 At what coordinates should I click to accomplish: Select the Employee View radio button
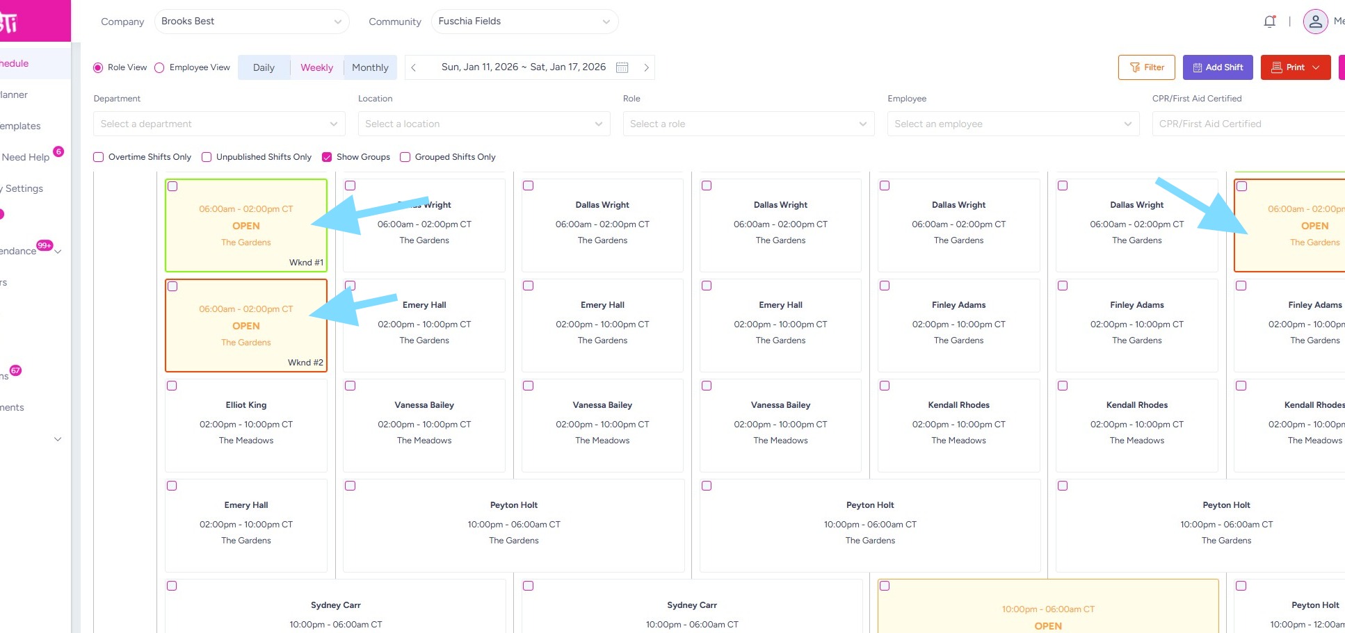pos(160,67)
